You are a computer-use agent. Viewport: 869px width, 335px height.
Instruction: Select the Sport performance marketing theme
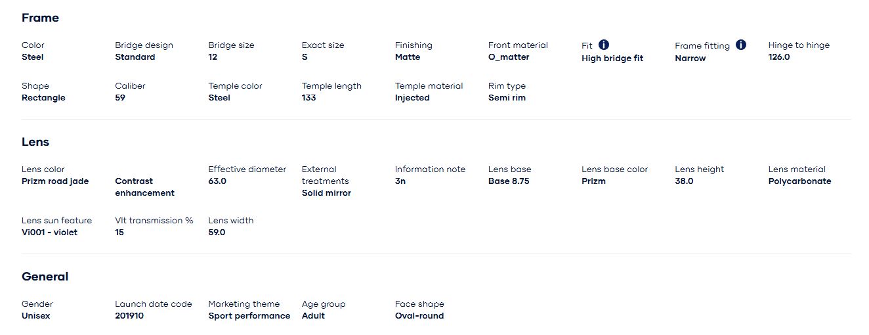(x=249, y=316)
